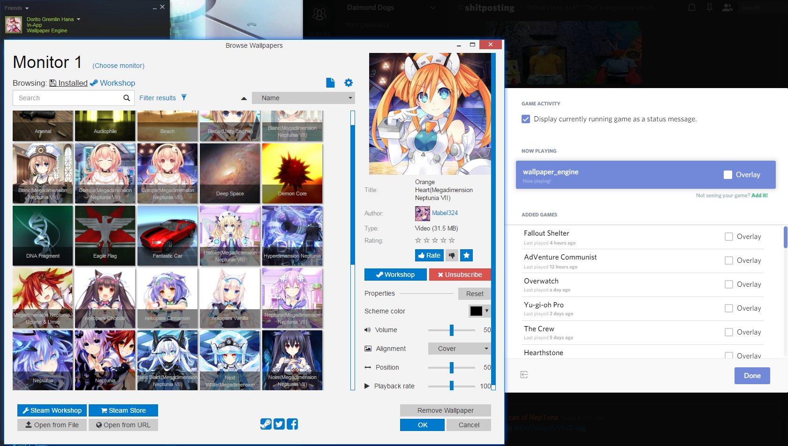Select the Demon Core wallpaper thumbnail
This screenshot has width=788, height=446.
click(292, 173)
